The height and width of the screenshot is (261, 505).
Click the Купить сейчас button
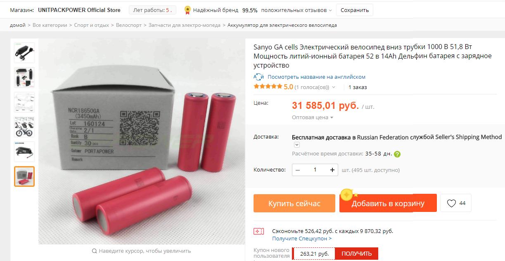click(294, 203)
